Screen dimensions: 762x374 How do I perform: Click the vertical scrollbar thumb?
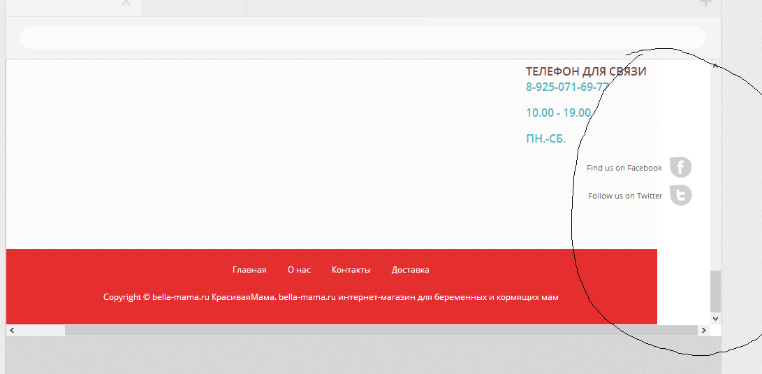715,292
